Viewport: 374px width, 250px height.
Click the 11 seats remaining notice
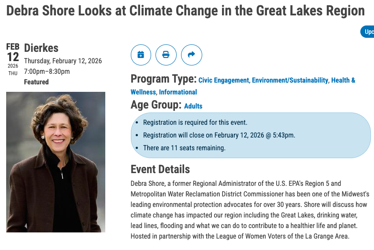184,148
